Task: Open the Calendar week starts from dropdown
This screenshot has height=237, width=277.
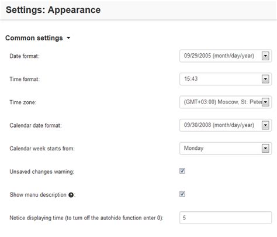Action: coord(226,148)
